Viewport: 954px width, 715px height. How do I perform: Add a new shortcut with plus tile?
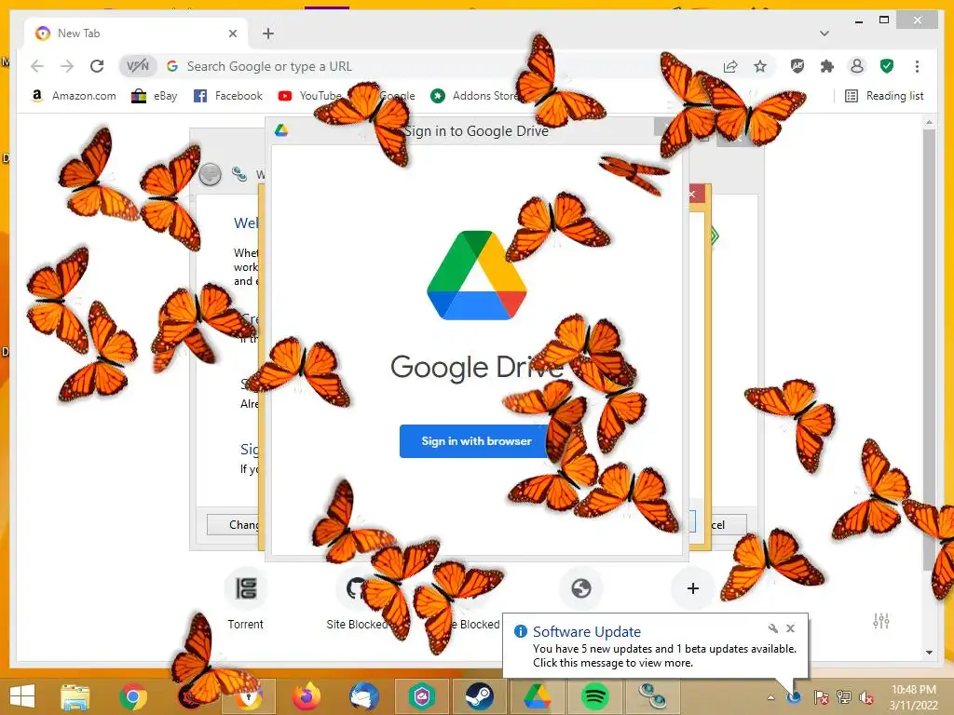tap(692, 588)
